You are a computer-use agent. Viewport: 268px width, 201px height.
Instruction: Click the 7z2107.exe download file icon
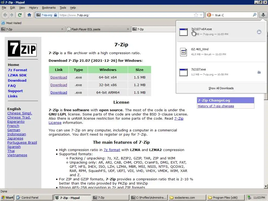click(183, 72)
